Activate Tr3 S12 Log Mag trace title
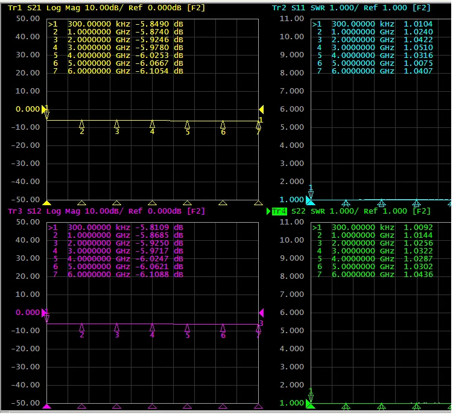 click(x=106, y=211)
